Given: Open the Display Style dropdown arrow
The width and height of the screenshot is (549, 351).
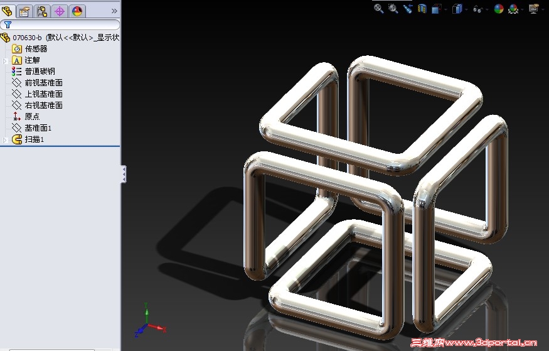Looking at the screenshot, I should tap(466, 9).
